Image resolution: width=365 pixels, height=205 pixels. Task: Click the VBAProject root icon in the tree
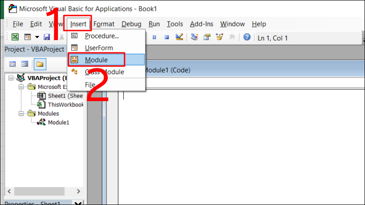click(21, 77)
